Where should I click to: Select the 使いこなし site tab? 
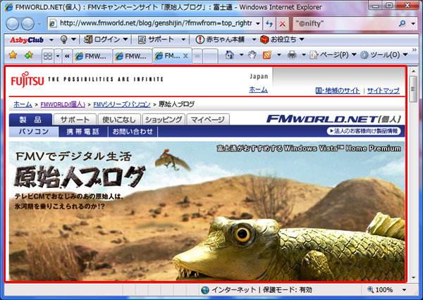pos(119,120)
